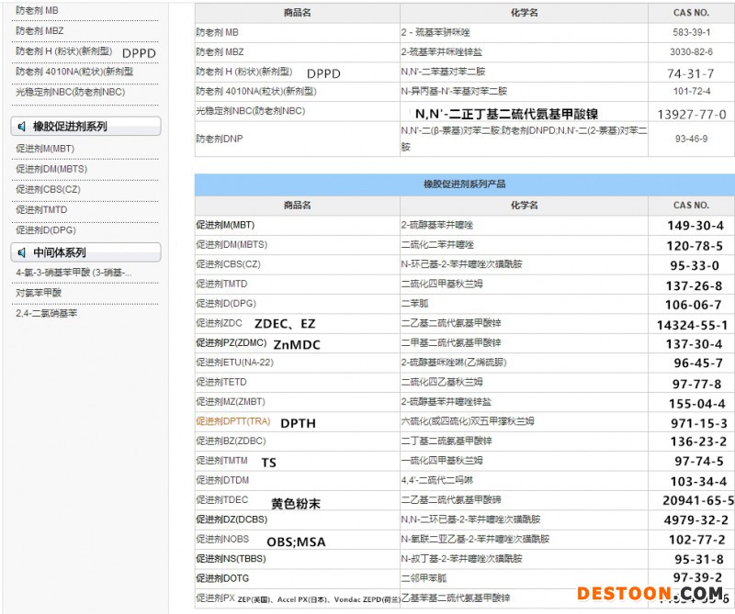Open sidebar item 4-氯-3-硝基苯甲酸
735x614 pixels.
(73, 273)
